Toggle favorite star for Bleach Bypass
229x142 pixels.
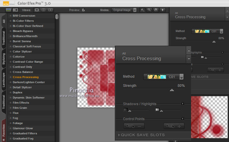[10, 31]
